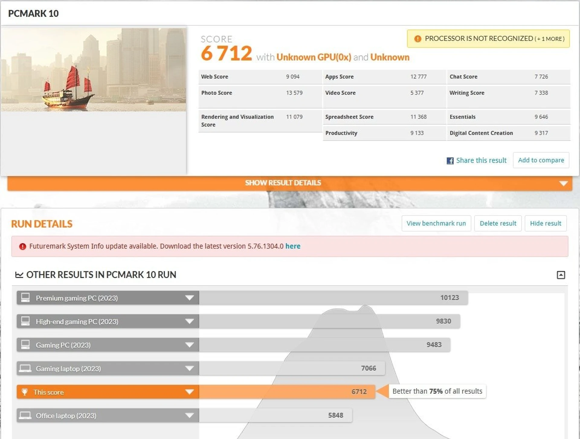Click the orange 6712 This score bar
580x439 pixels.
click(287, 392)
